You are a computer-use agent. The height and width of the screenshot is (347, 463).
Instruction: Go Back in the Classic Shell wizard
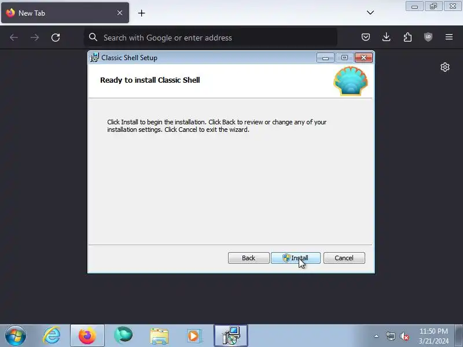(x=249, y=258)
